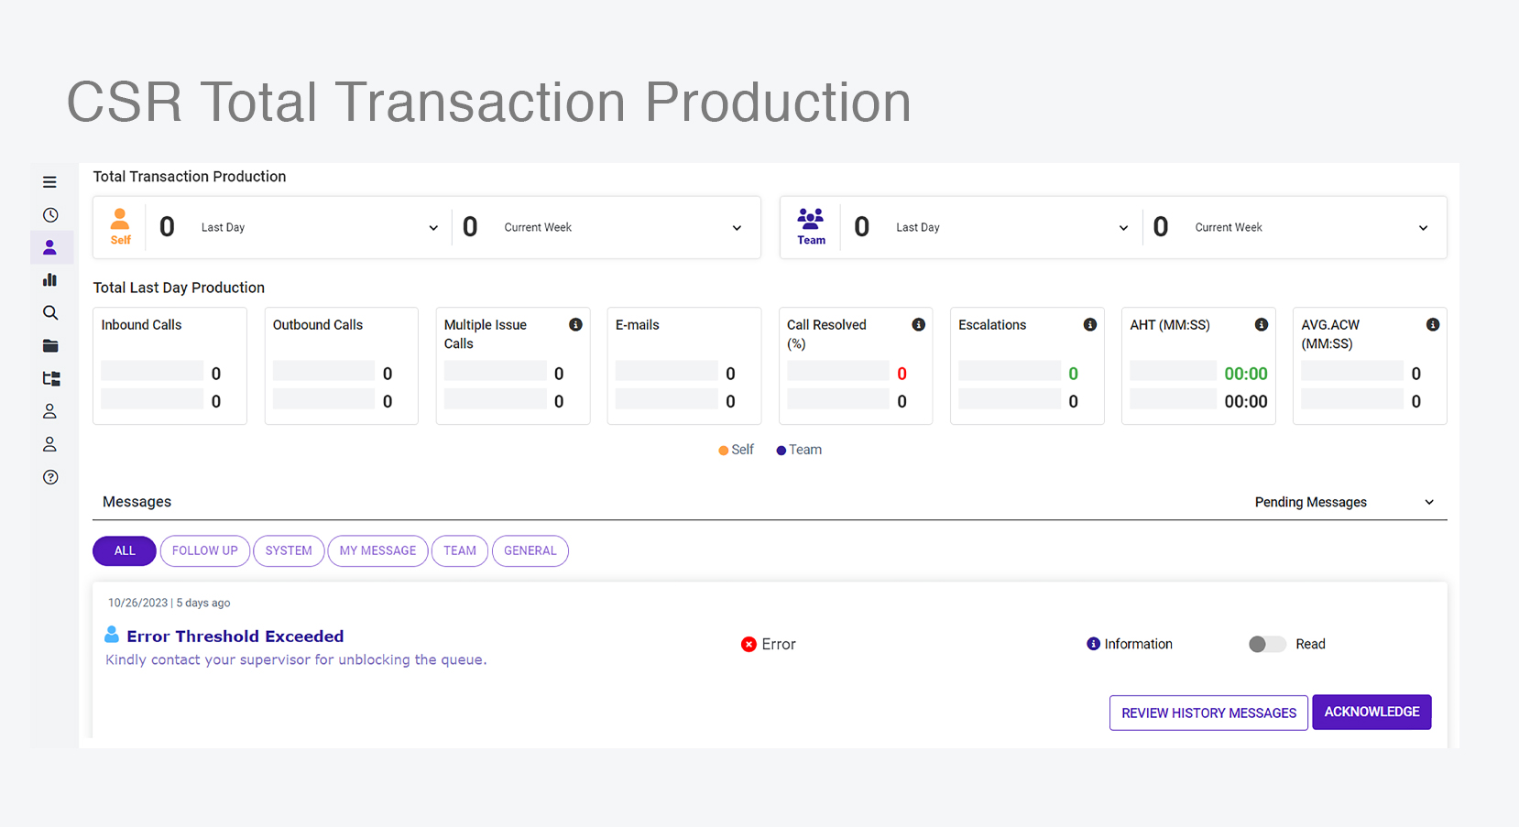The width and height of the screenshot is (1519, 827).
Task: Click the Total Transaction Production heading
Action: [x=190, y=177]
